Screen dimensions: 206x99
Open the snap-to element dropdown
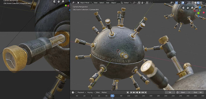tap(143, 3)
